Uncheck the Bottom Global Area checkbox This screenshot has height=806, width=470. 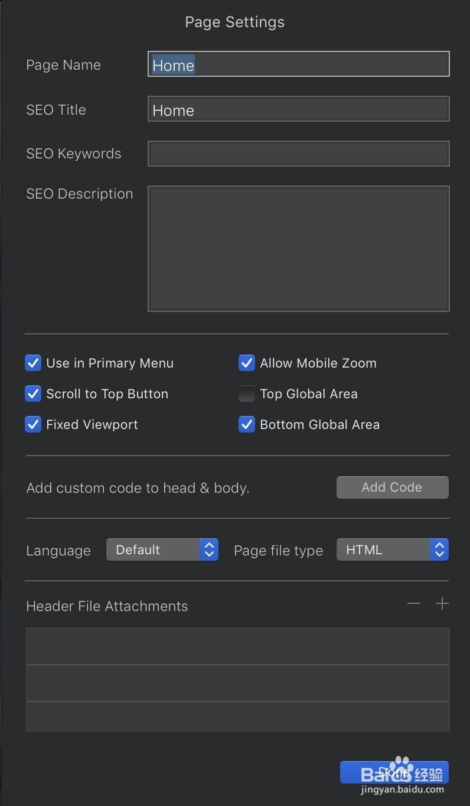point(247,424)
